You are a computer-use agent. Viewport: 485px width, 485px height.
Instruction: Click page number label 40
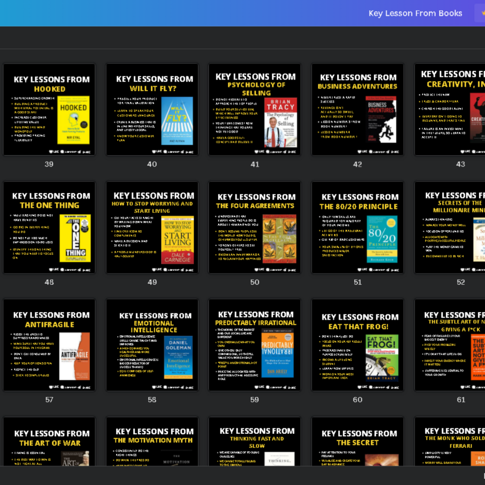152,164
